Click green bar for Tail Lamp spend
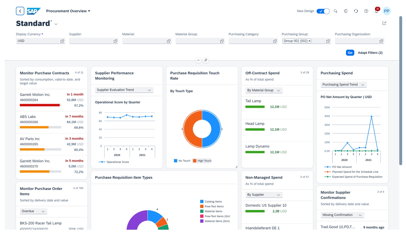This screenshot has height=236, width=406. point(255,107)
